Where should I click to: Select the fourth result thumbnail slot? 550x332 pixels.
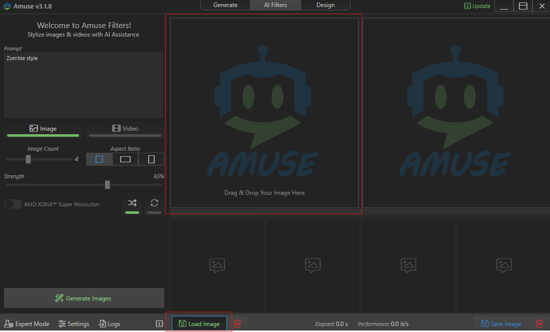pyautogui.click(x=504, y=266)
